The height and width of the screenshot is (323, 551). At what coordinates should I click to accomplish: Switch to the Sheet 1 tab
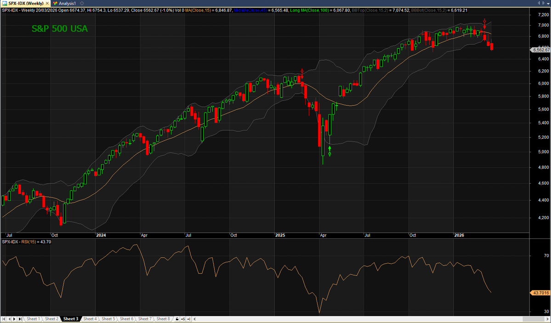point(34,319)
